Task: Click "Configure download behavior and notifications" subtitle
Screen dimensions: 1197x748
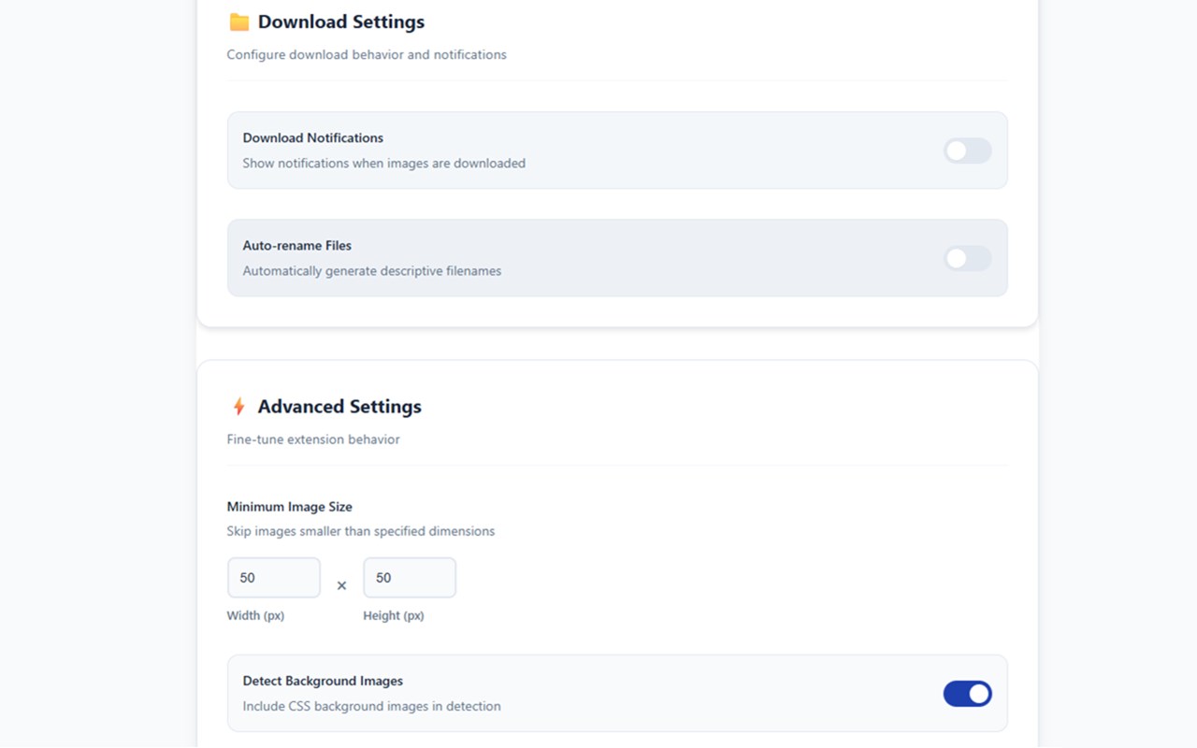Action: coord(367,55)
